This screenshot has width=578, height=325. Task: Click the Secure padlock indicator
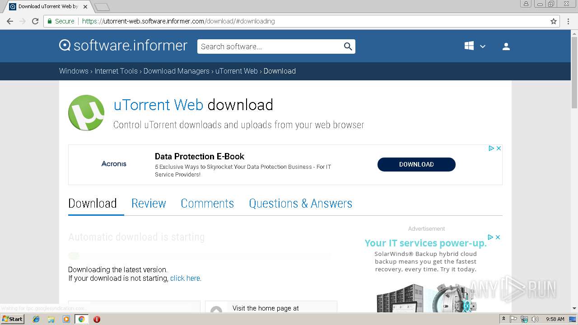click(x=61, y=21)
